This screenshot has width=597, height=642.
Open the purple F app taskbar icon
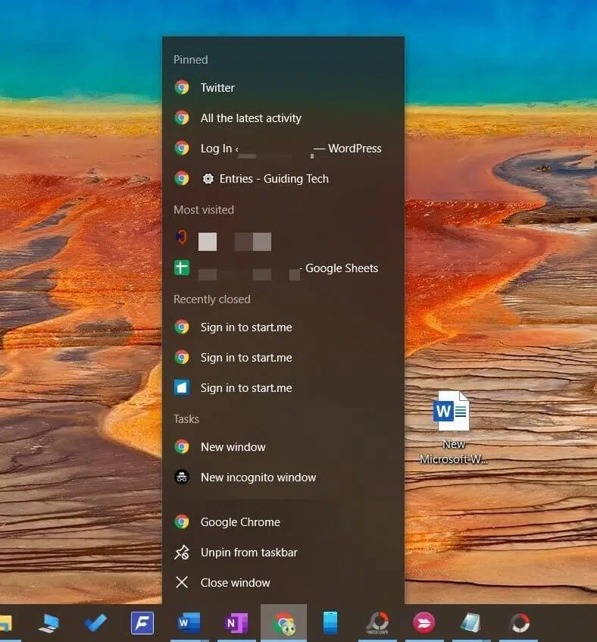click(142, 623)
